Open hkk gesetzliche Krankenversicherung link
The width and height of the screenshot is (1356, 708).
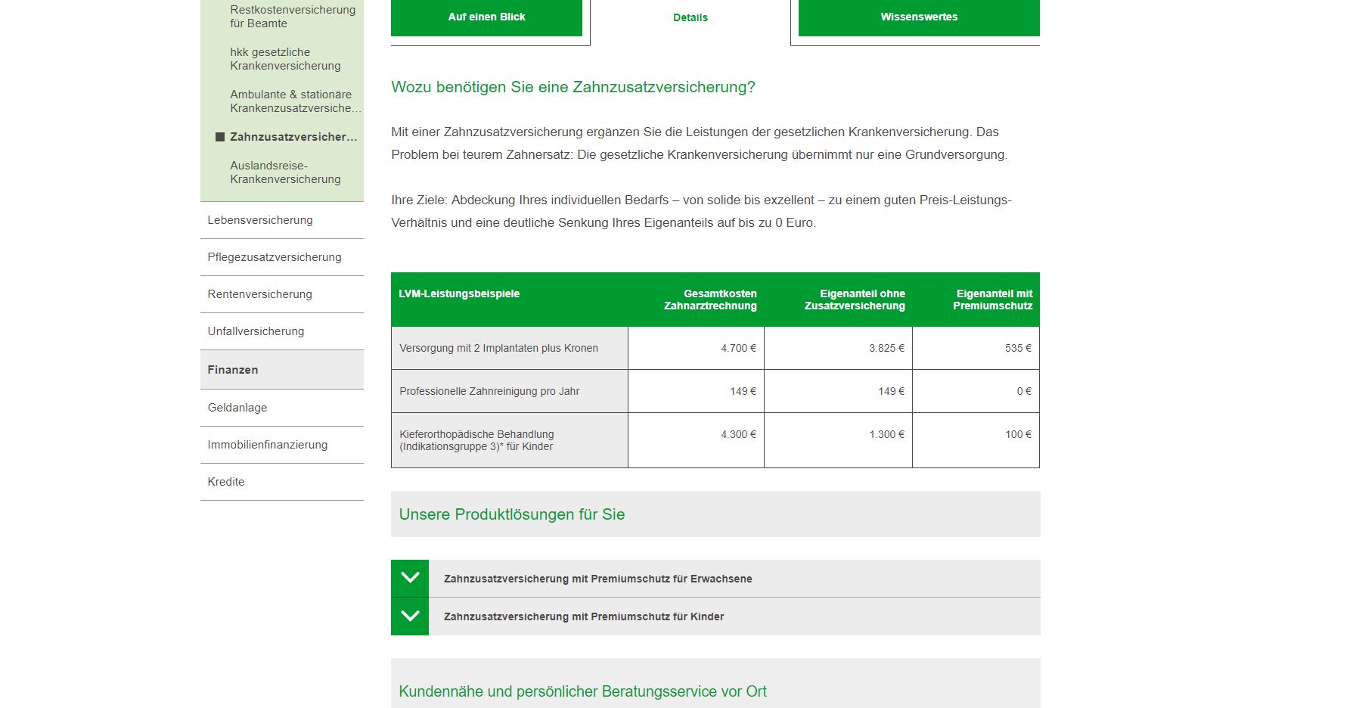point(285,59)
